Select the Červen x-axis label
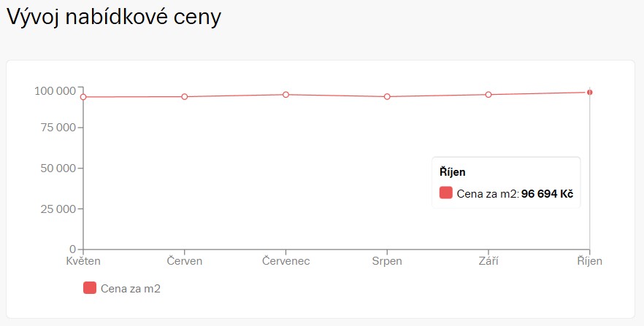The width and height of the screenshot is (644, 326). tap(185, 261)
